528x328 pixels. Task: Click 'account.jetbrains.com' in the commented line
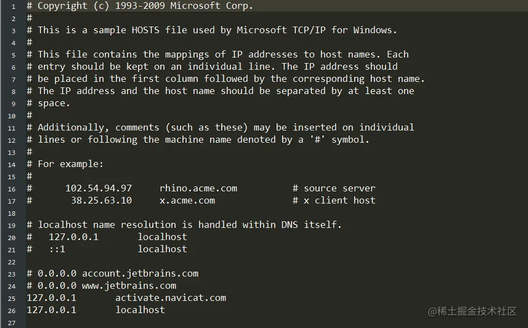140,273
